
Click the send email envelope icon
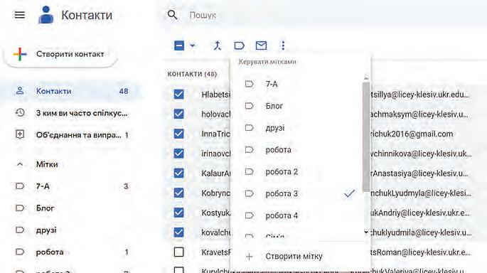[x=261, y=45]
